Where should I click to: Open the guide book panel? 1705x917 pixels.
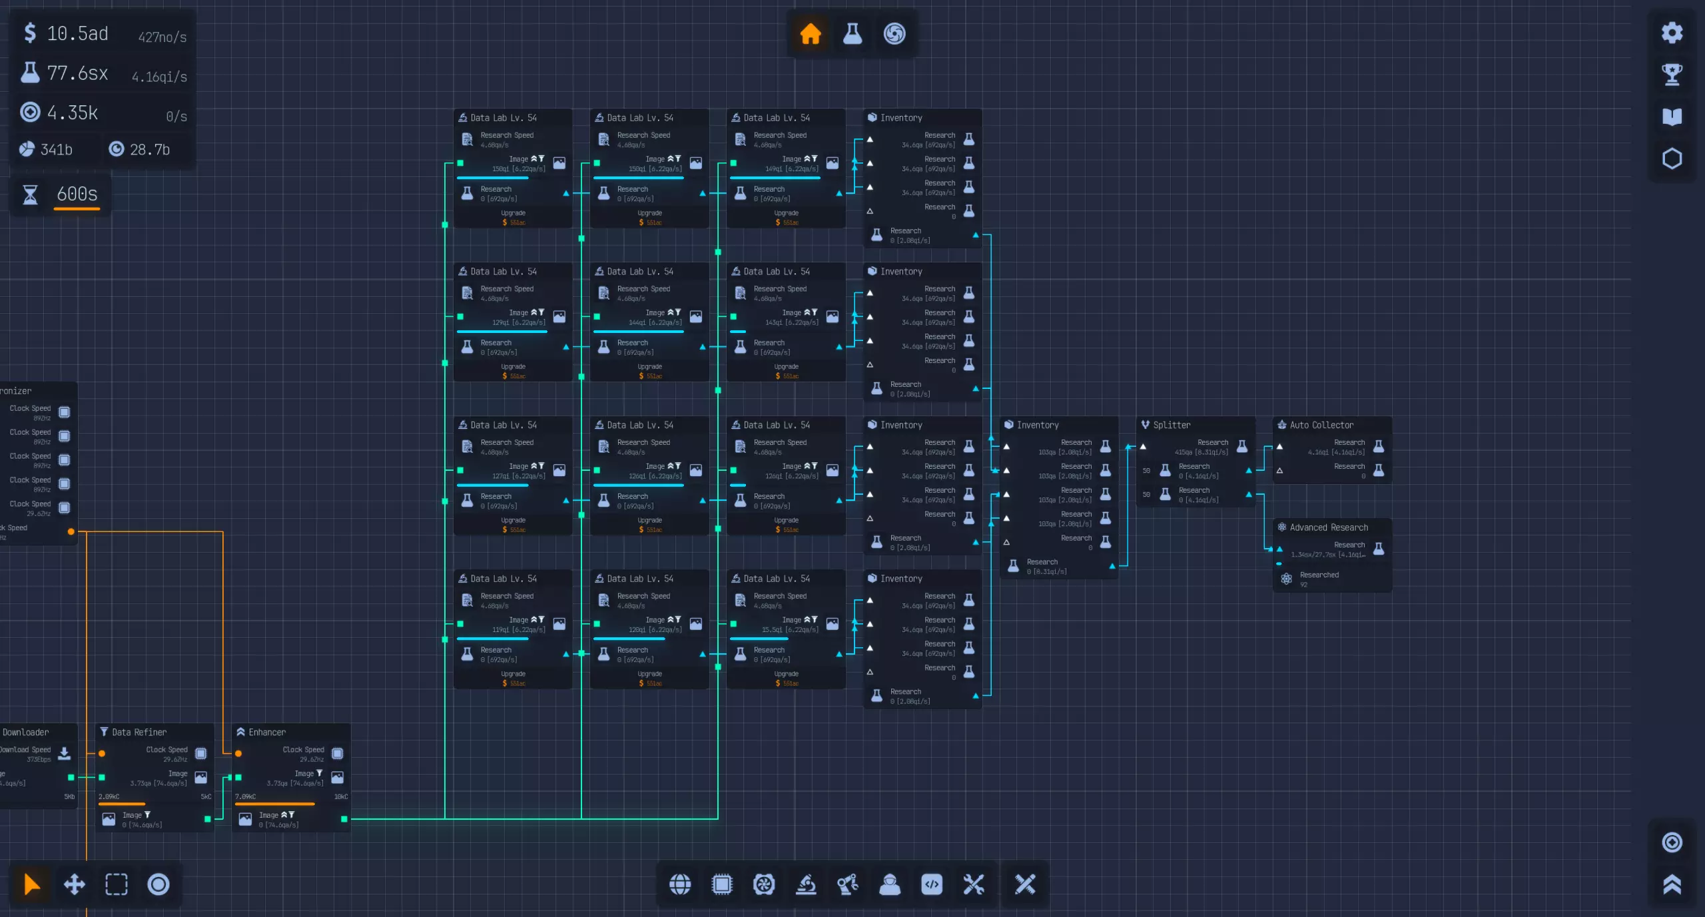pyautogui.click(x=1672, y=117)
